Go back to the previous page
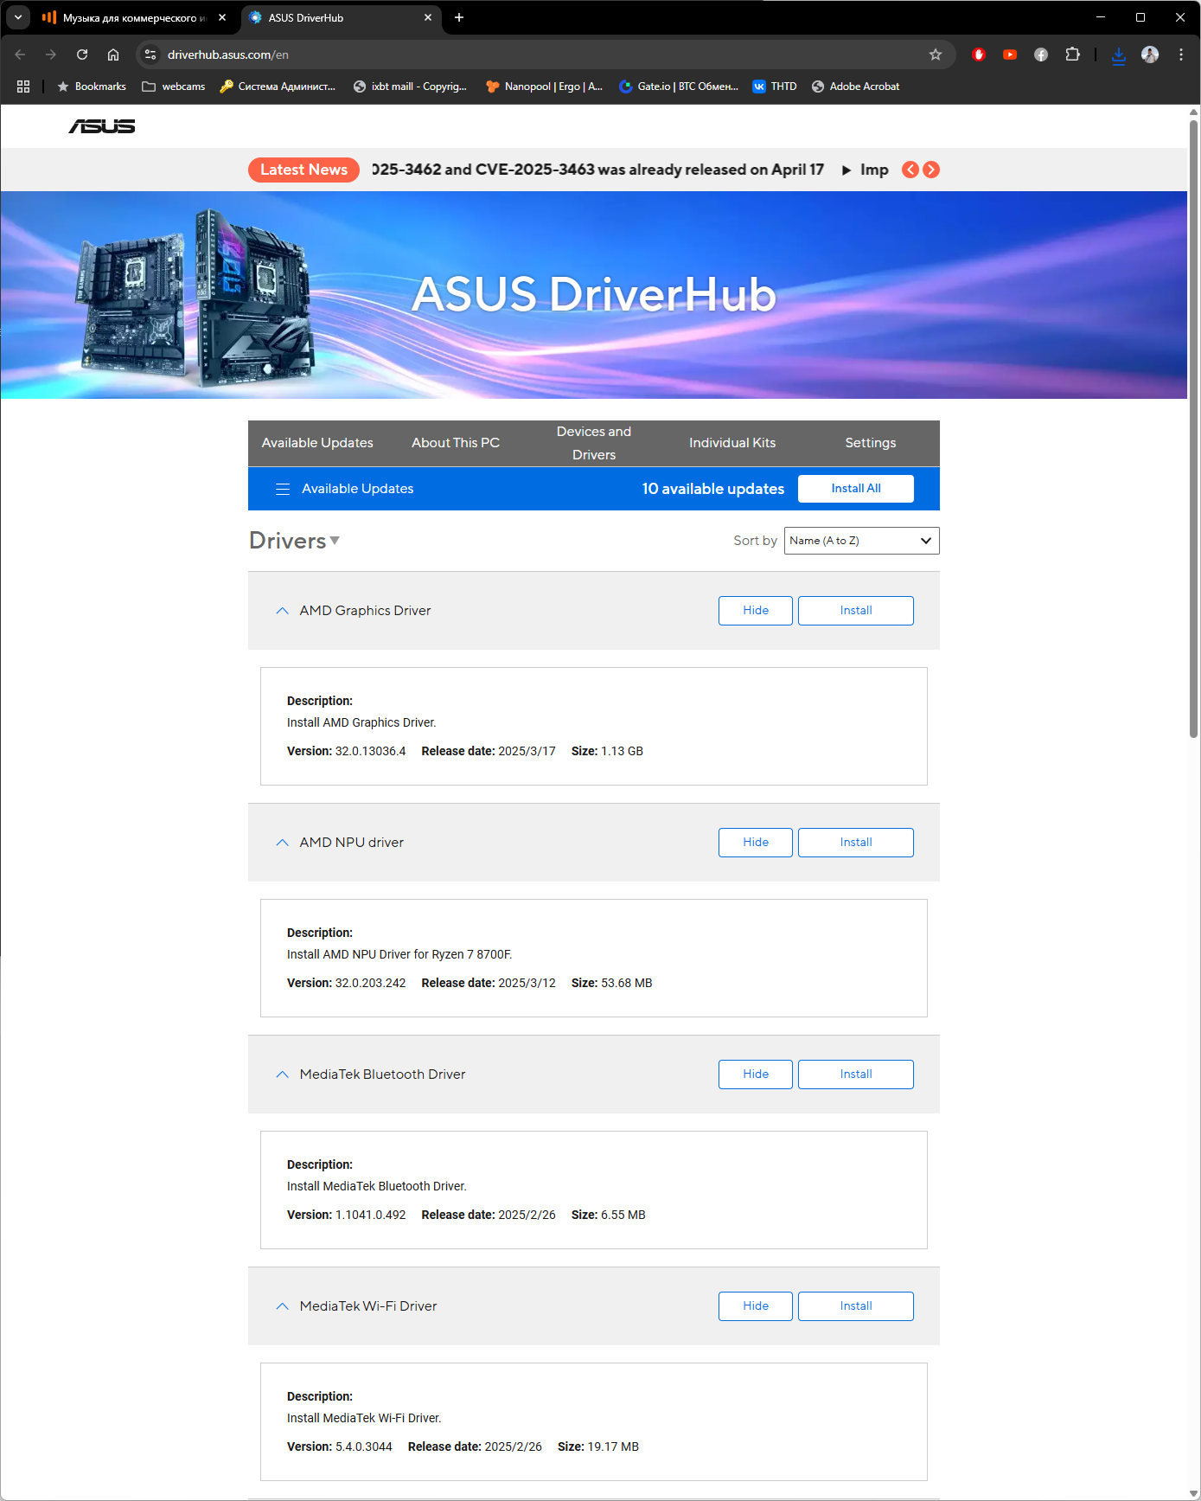 tap(20, 55)
